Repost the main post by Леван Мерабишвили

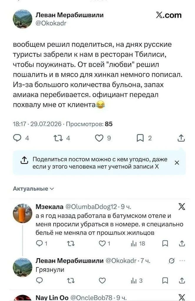pyautogui.click(x=58, y=138)
